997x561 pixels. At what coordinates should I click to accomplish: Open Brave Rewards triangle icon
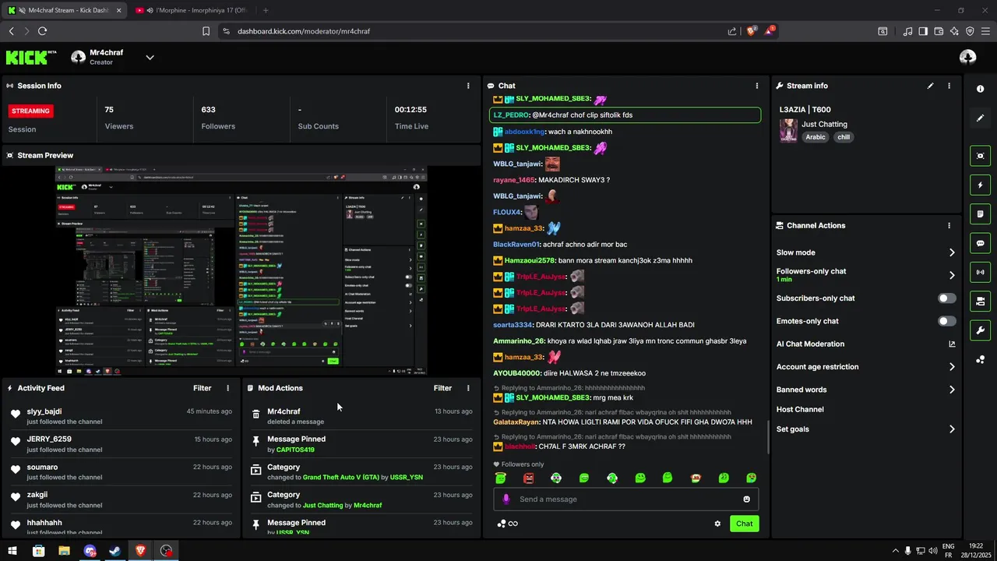click(769, 31)
